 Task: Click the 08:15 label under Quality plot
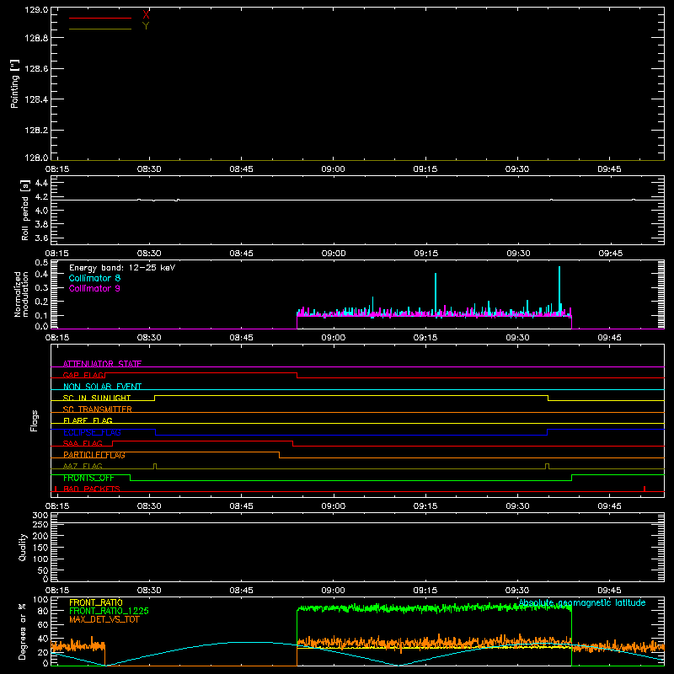[56, 591]
